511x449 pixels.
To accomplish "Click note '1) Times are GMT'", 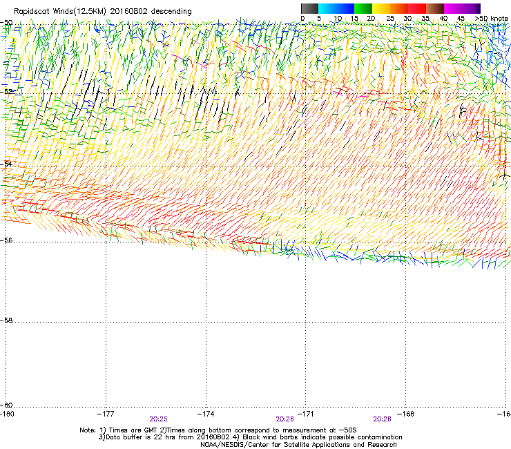I will 130,430.
